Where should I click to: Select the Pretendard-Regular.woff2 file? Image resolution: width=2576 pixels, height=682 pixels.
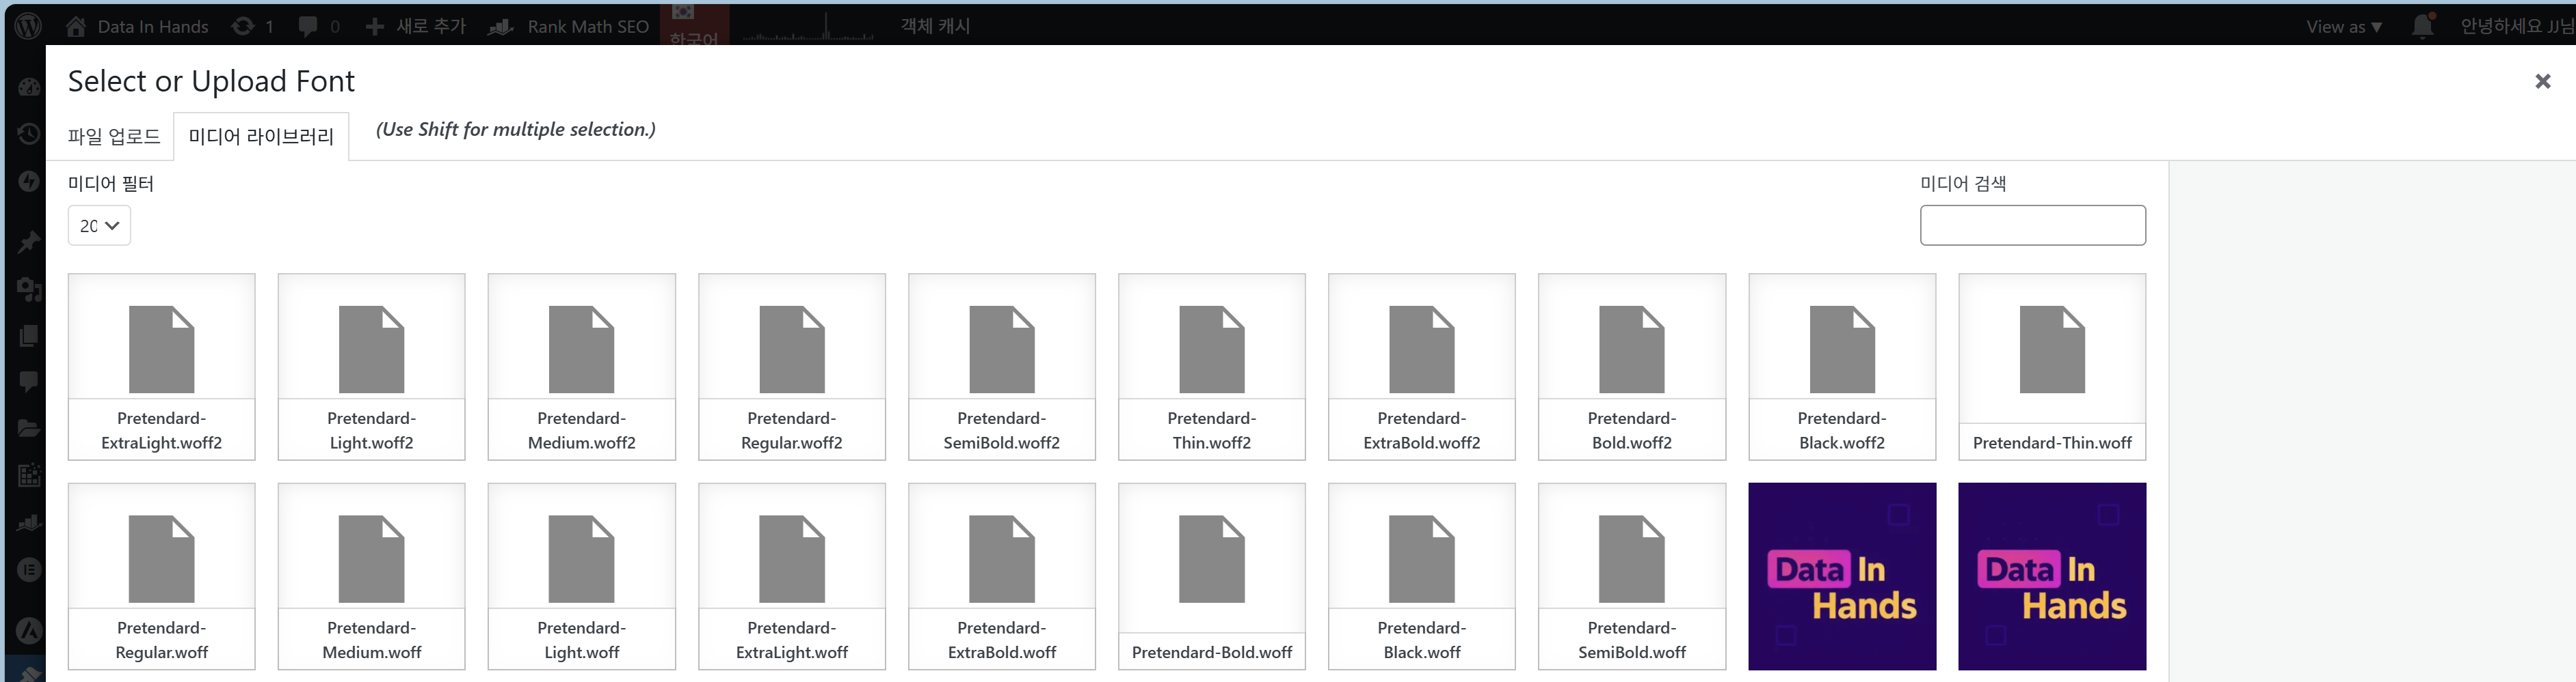[x=791, y=367]
